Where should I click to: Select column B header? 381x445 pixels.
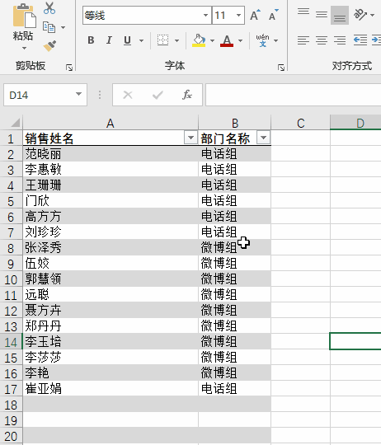tap(234, 123)
